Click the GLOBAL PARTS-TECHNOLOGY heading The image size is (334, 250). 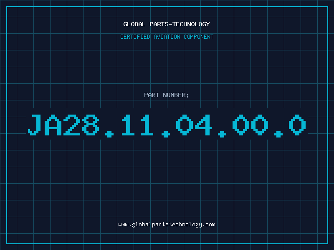(167, 24)
